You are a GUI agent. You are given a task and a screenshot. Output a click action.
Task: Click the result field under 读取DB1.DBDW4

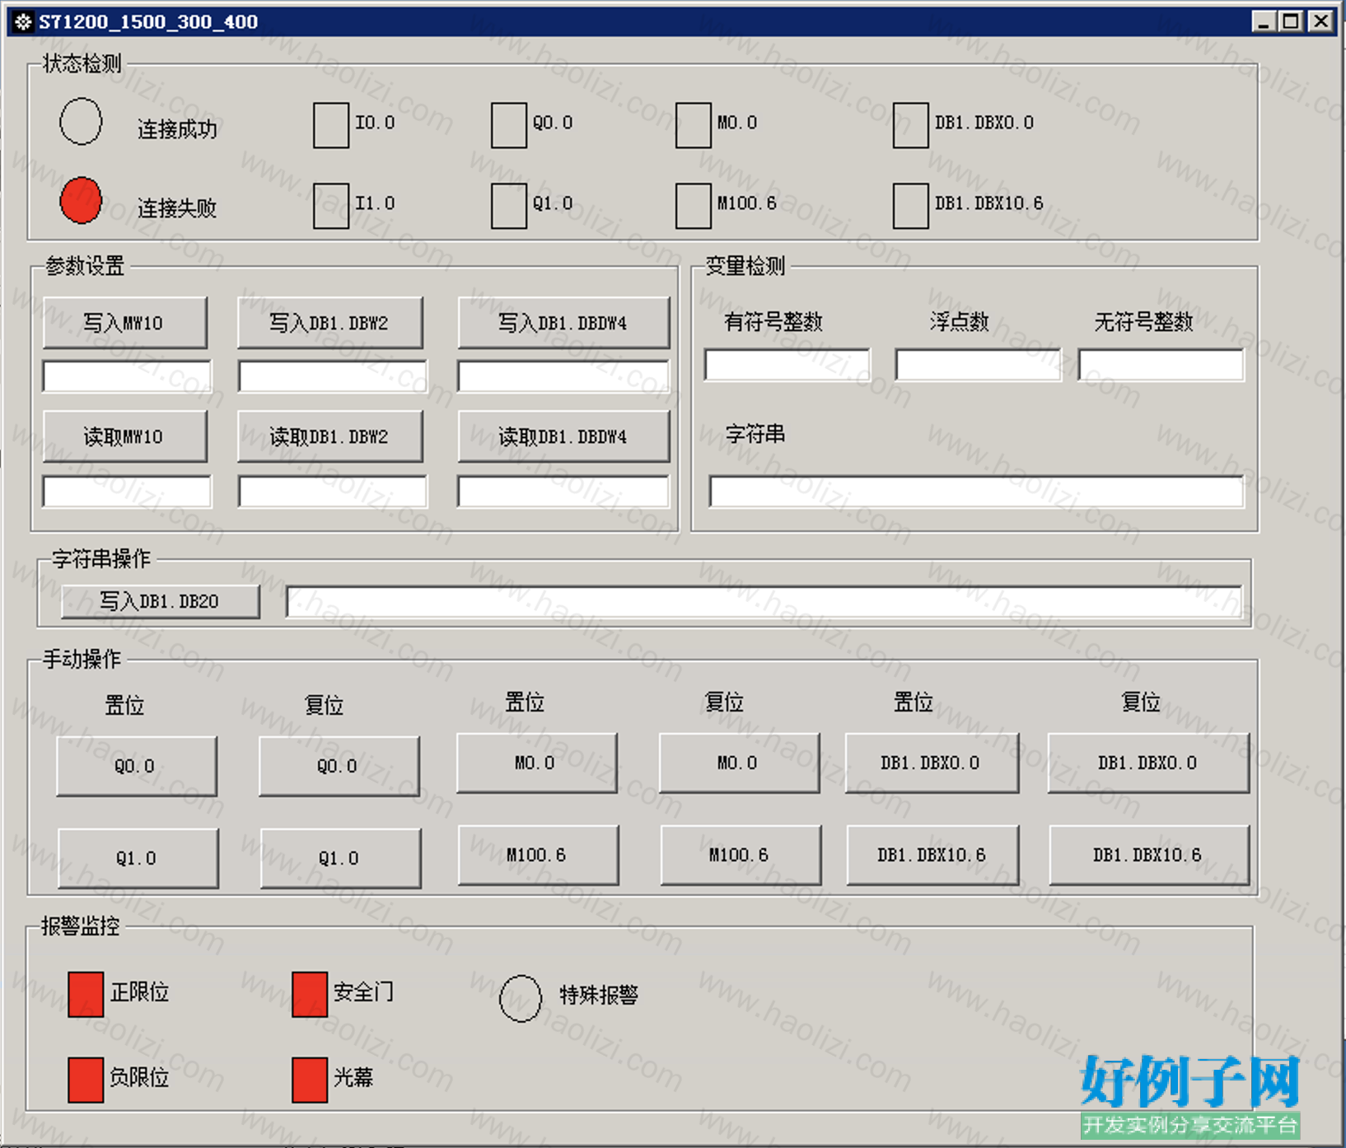(563, 492)
